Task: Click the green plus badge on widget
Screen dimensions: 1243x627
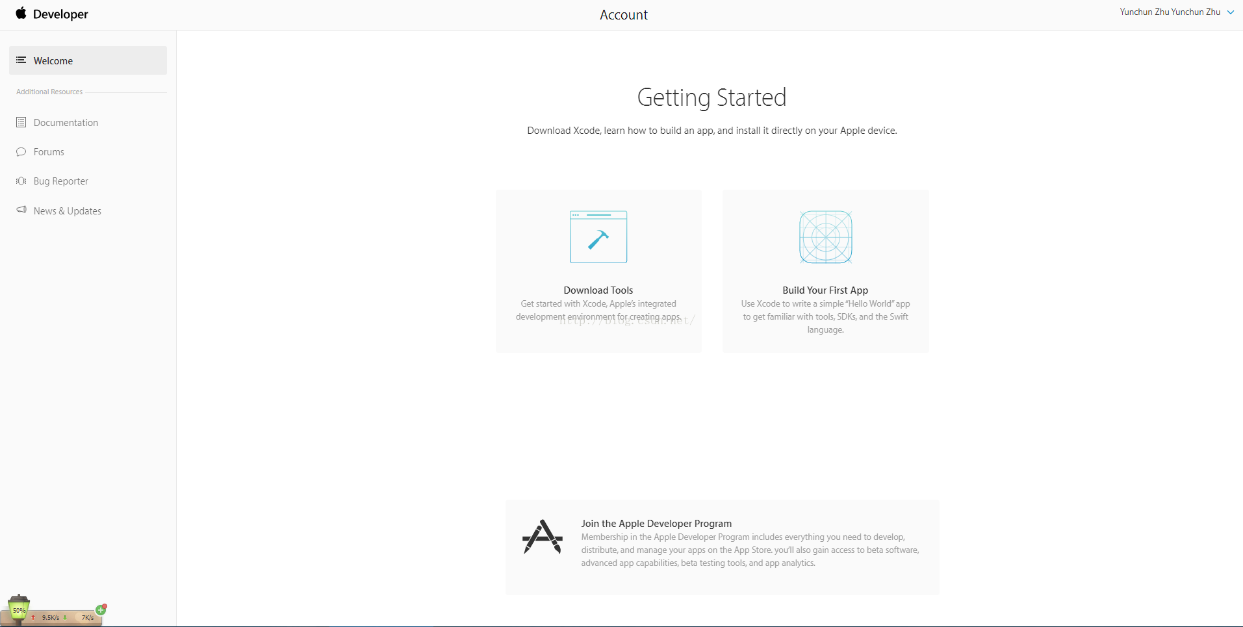Action: [x=101, y=609]
